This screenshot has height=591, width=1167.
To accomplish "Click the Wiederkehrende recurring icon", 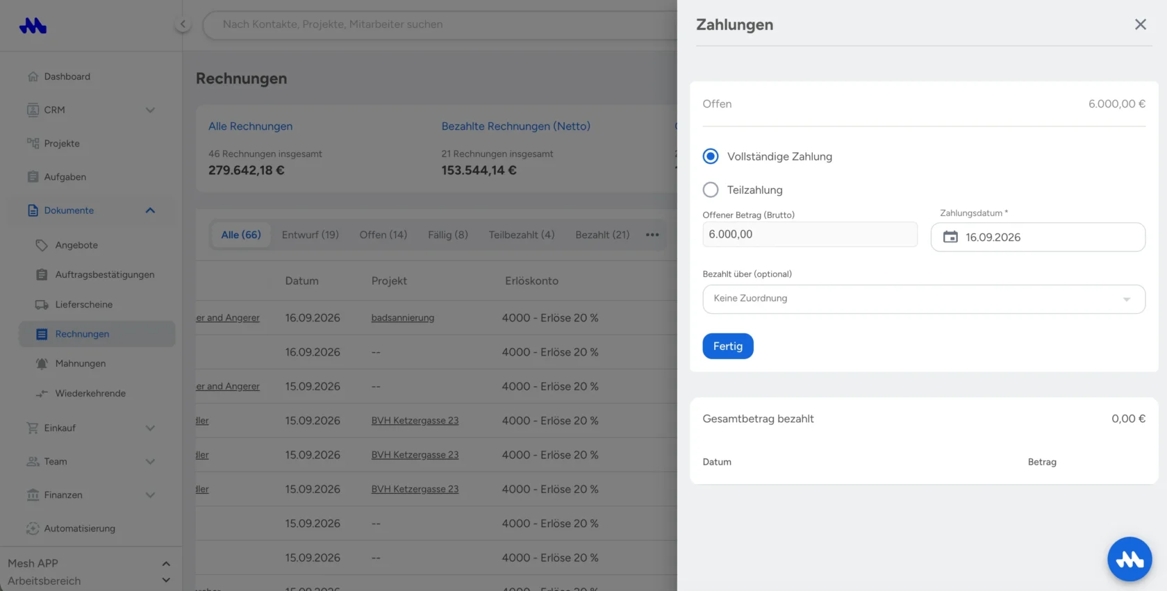I will 42,393.
